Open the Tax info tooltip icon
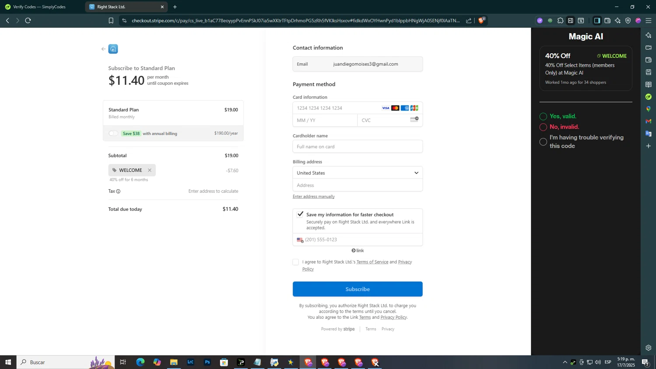 (x=118, y=191)
